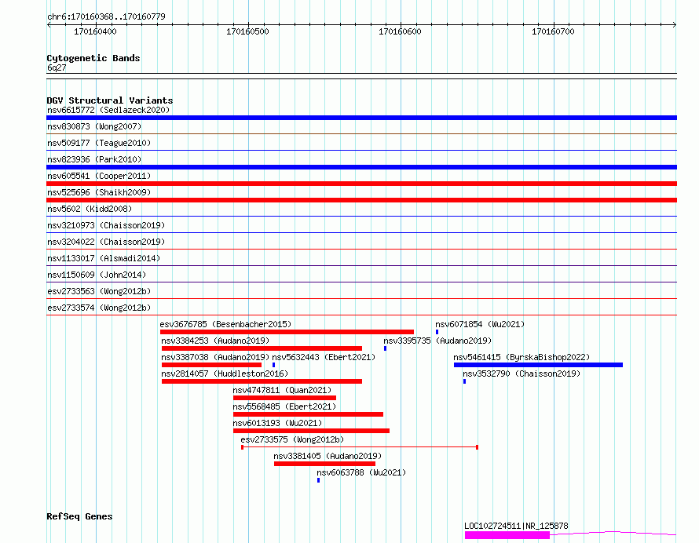Viewport: 699px width, 543px height.
Task: Select the 170160500 ruler position
Action: (247, 31)
